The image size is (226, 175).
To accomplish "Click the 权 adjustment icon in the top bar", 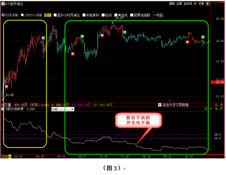I will [x=195, y=4].
